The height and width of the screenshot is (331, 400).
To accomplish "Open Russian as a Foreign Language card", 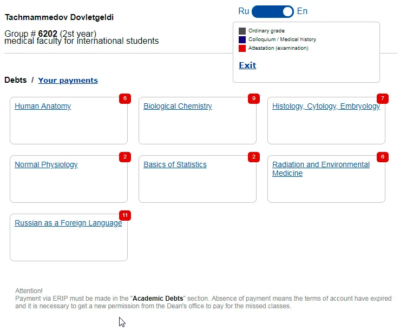I will pos(68,223).
